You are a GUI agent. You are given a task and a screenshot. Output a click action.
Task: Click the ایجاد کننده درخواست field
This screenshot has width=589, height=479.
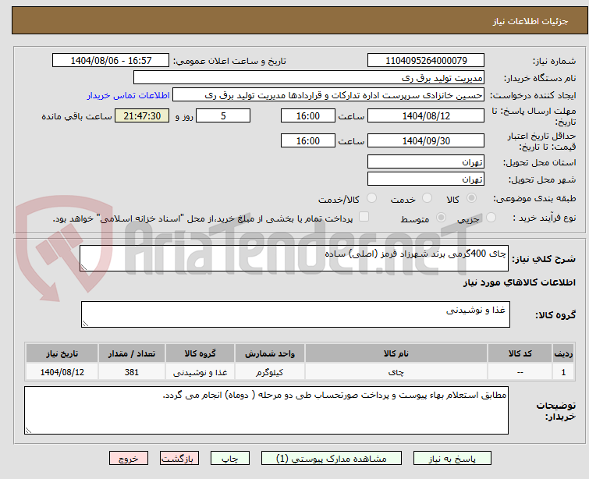[328, 95]
